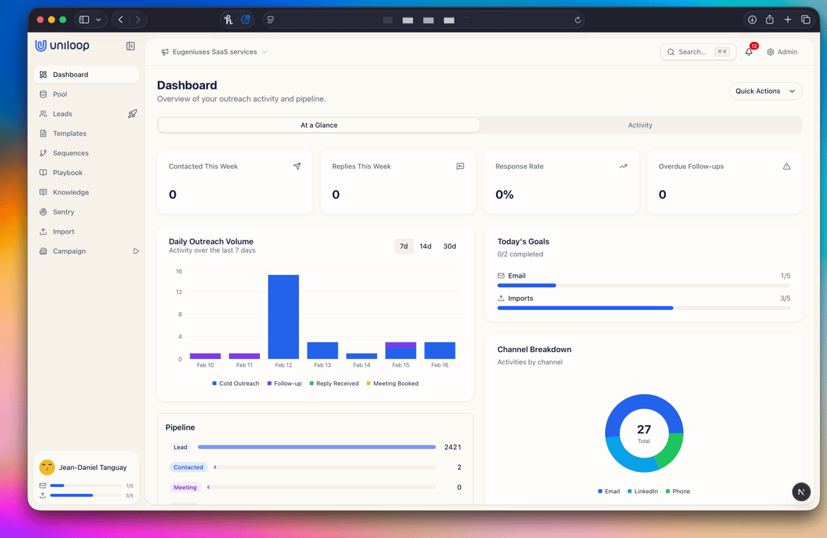Click the browser forward arrow

(138, 20)
